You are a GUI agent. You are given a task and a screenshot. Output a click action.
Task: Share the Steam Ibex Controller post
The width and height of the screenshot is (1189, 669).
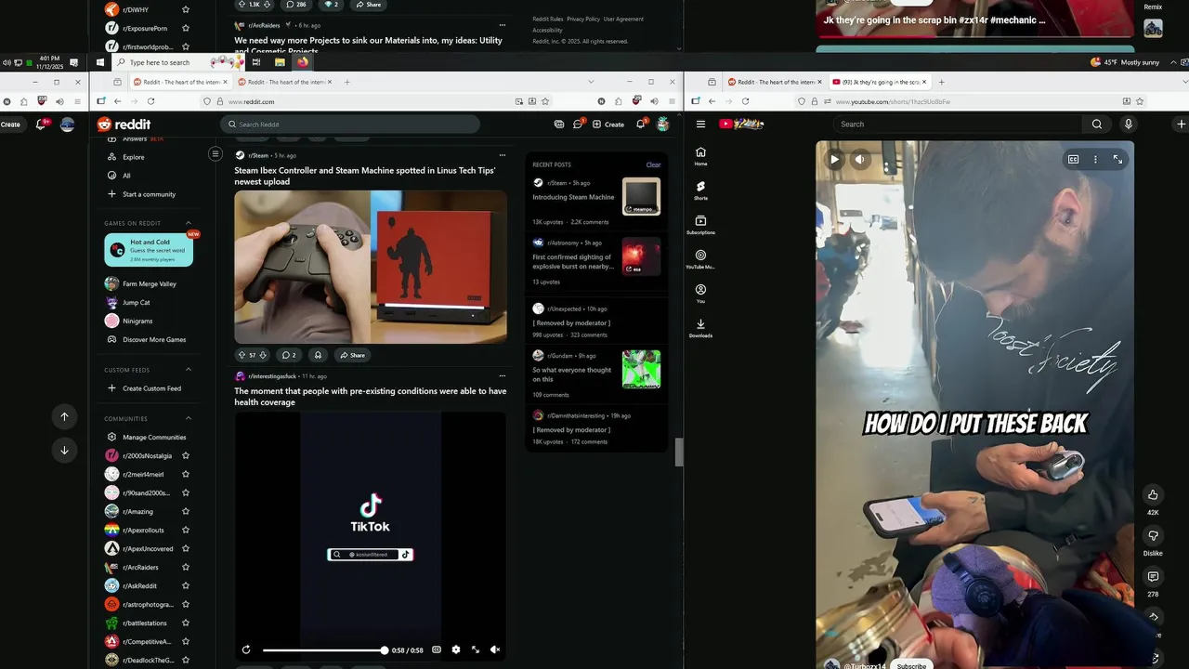tap(352, 355)
